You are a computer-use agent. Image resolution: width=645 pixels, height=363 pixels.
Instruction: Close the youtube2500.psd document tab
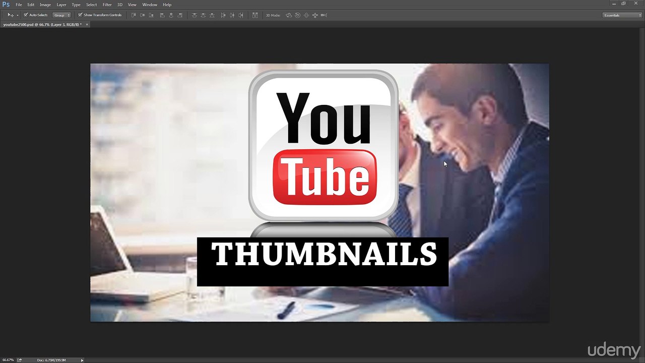click(x=87, y=24)
